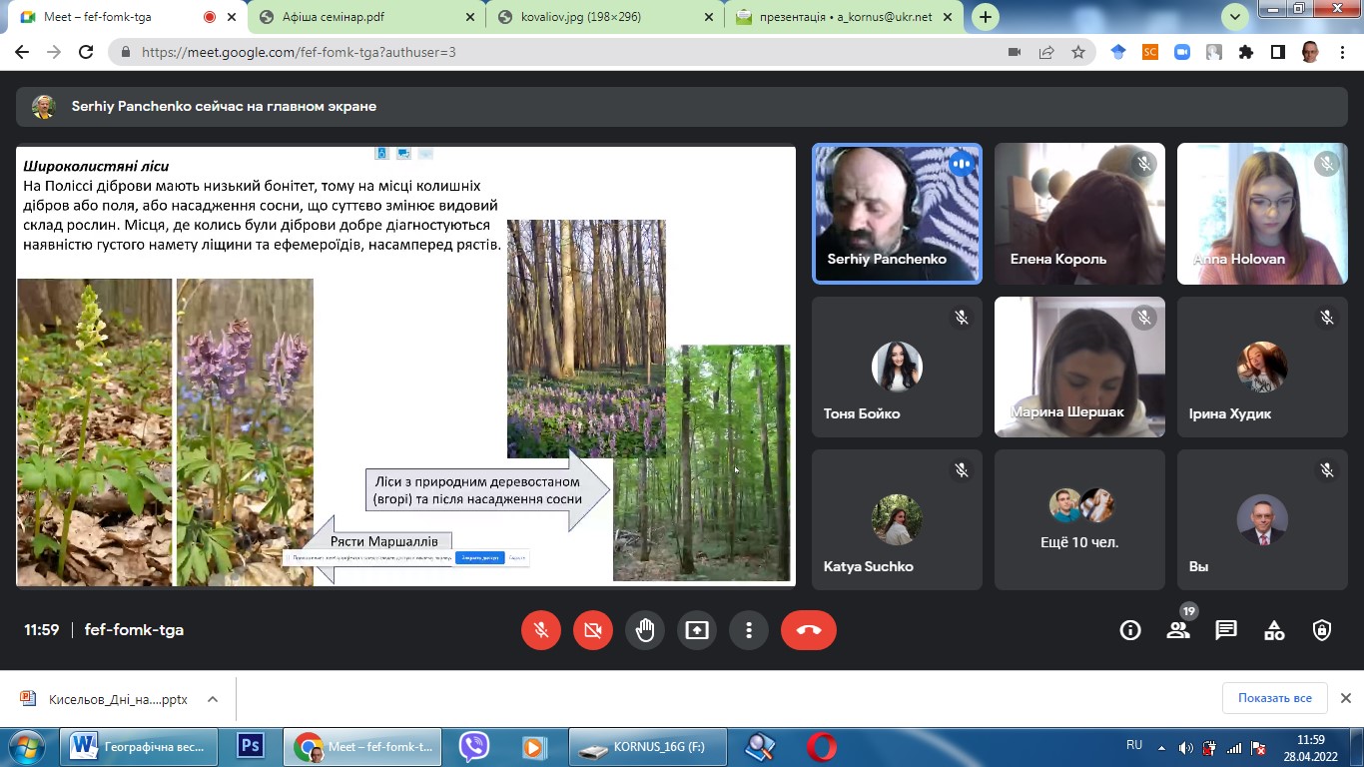Open the chat with everyone panel
Screen dimensions: 1364x767
click(x=1226, y=630)
